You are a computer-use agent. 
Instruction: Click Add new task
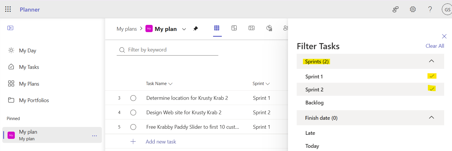coord(161,141)
